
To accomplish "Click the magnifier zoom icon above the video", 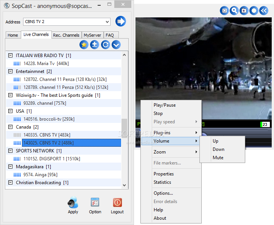I will pyautogui.click(x=234, y=11).
